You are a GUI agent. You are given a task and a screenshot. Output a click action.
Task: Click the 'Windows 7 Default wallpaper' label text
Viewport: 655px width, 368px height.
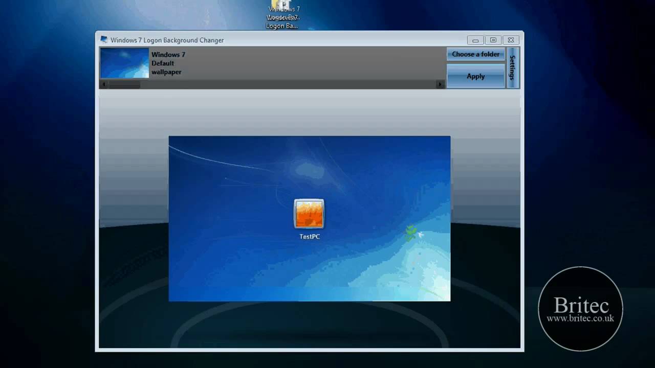click(x=168, y=63)
